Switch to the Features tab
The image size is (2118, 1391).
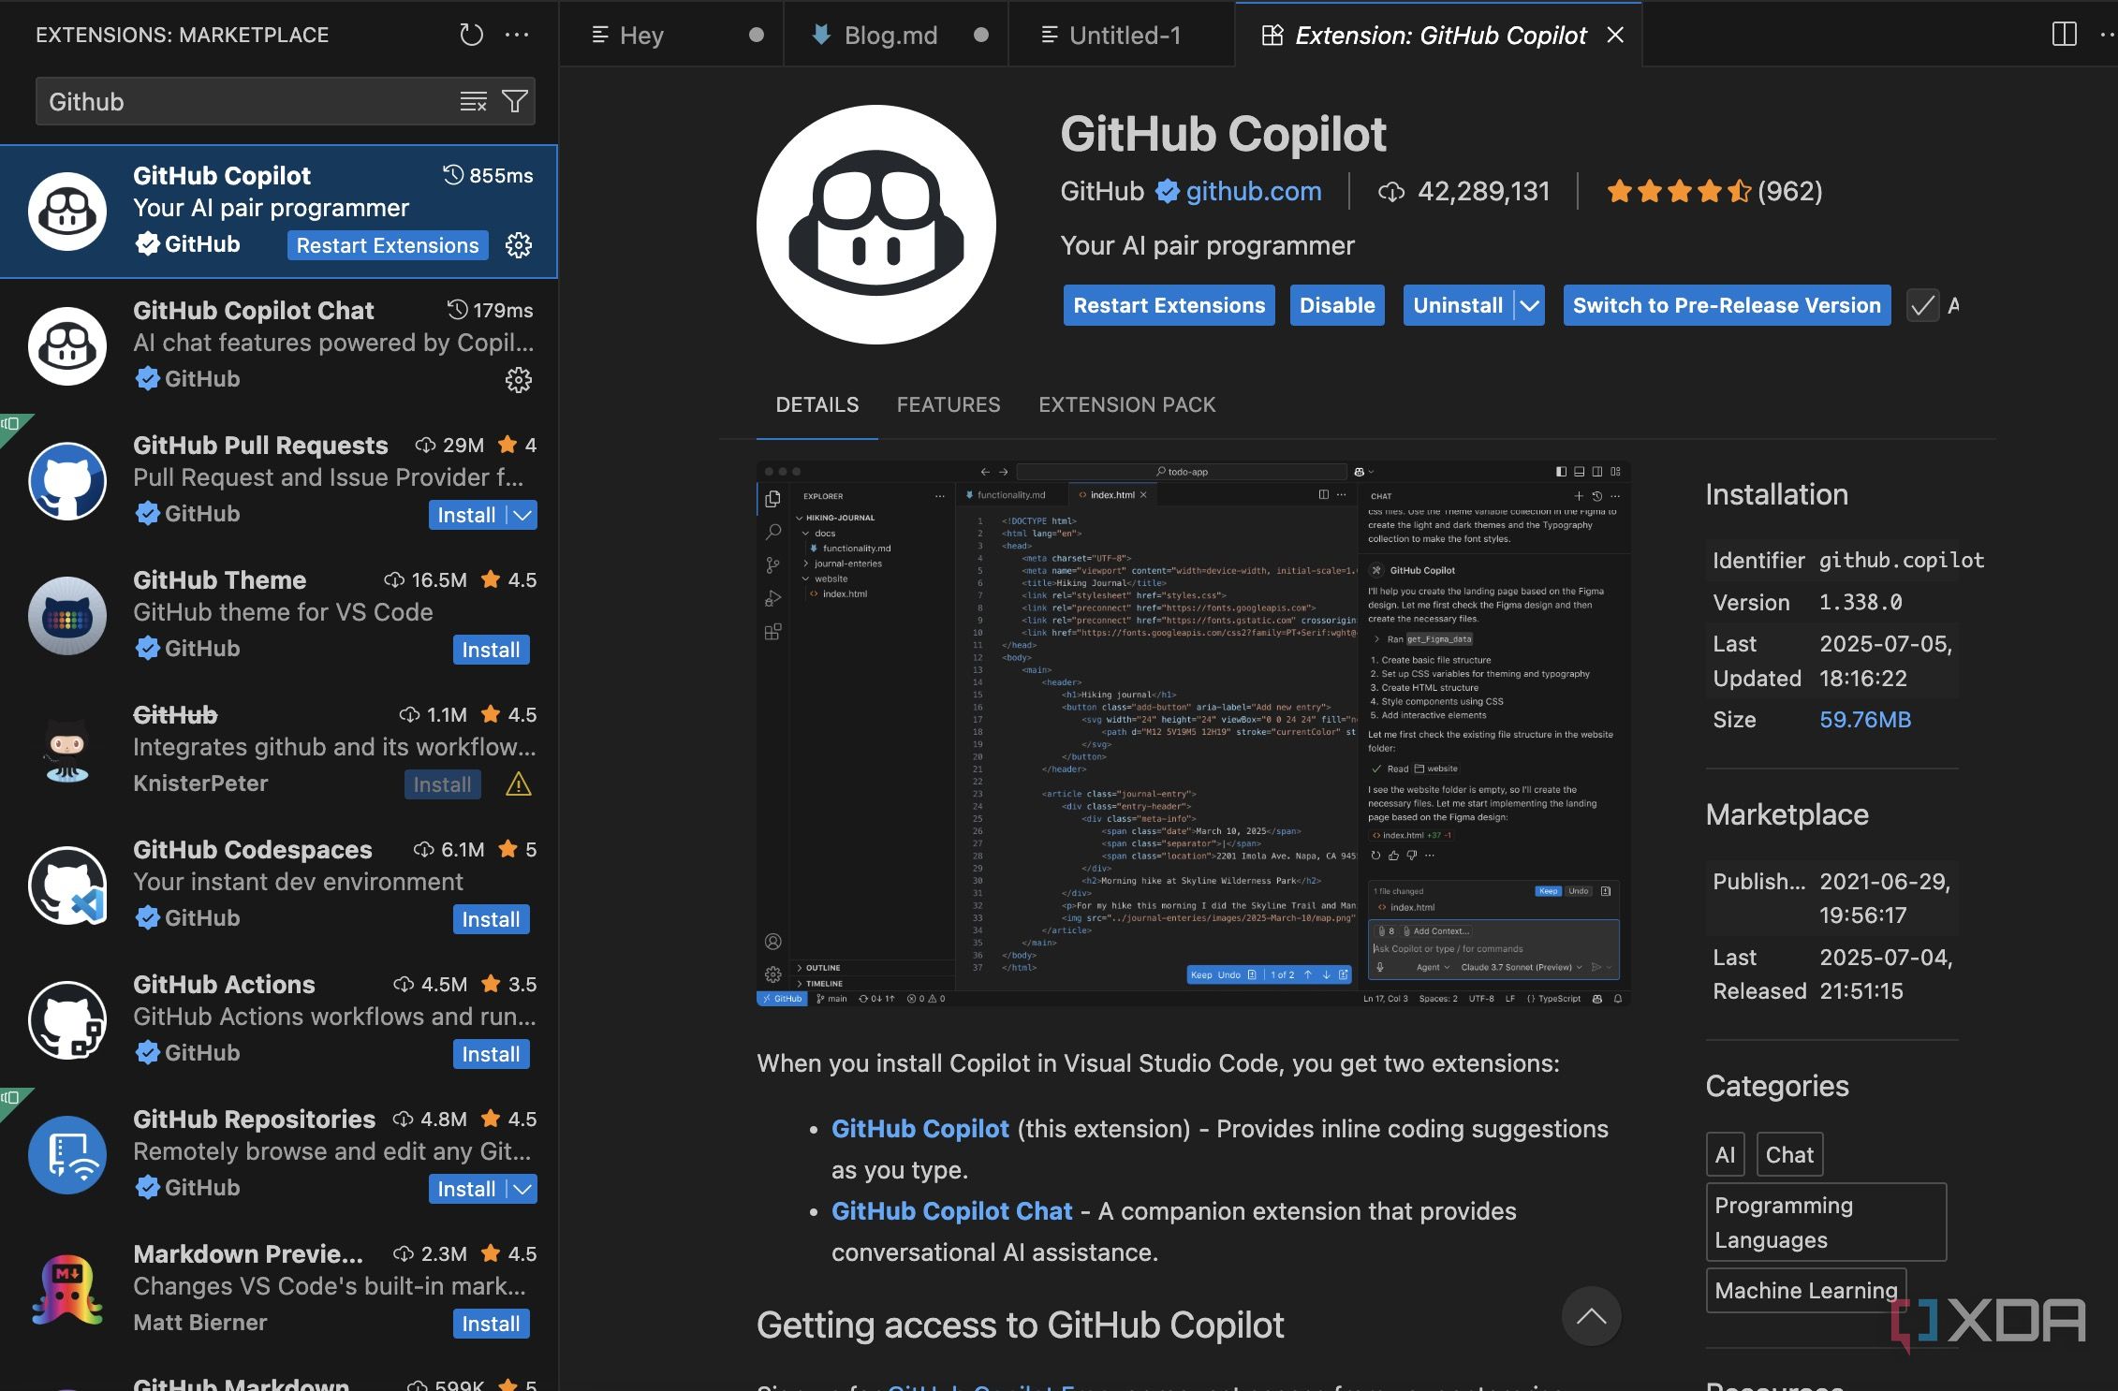coord(948,404)
